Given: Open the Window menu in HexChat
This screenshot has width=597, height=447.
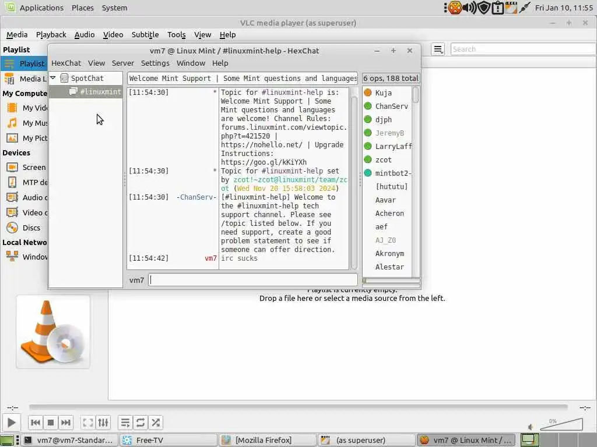Looking at the screenshot, I should [191, 63].
